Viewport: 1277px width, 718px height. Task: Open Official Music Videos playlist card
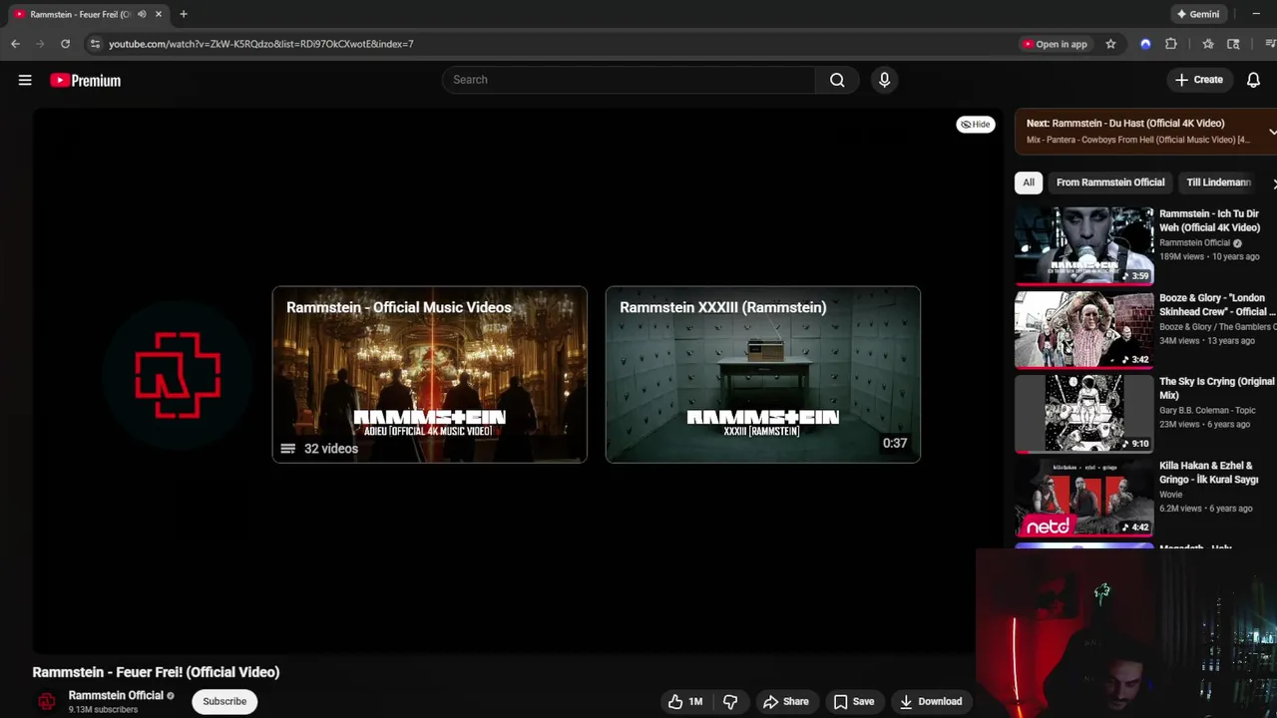point(430,375)
